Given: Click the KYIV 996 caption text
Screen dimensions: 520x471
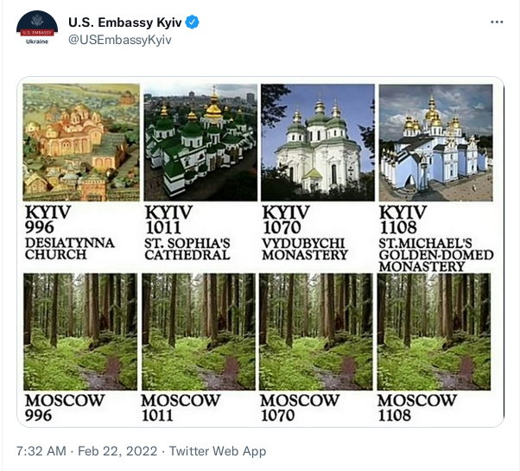Looking at the screenshot, I should [47, 220].
